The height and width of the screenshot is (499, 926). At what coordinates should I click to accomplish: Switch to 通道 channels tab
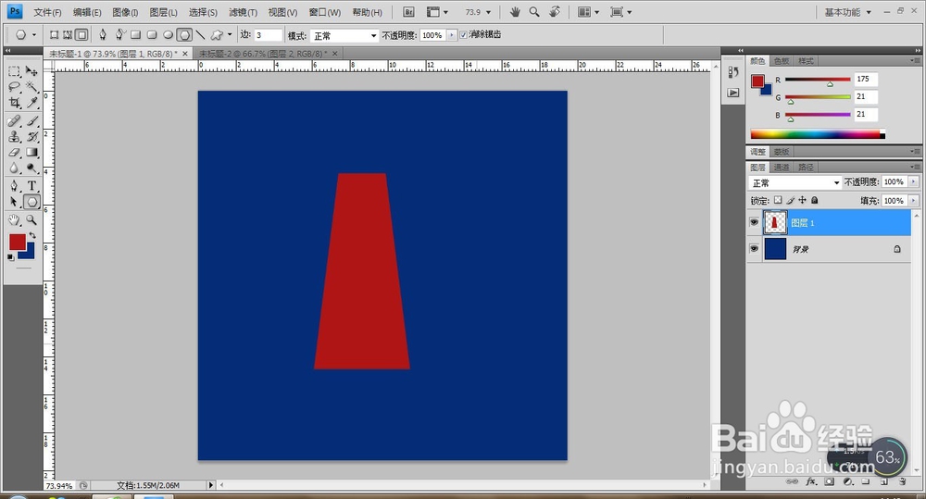coord(782,168)
